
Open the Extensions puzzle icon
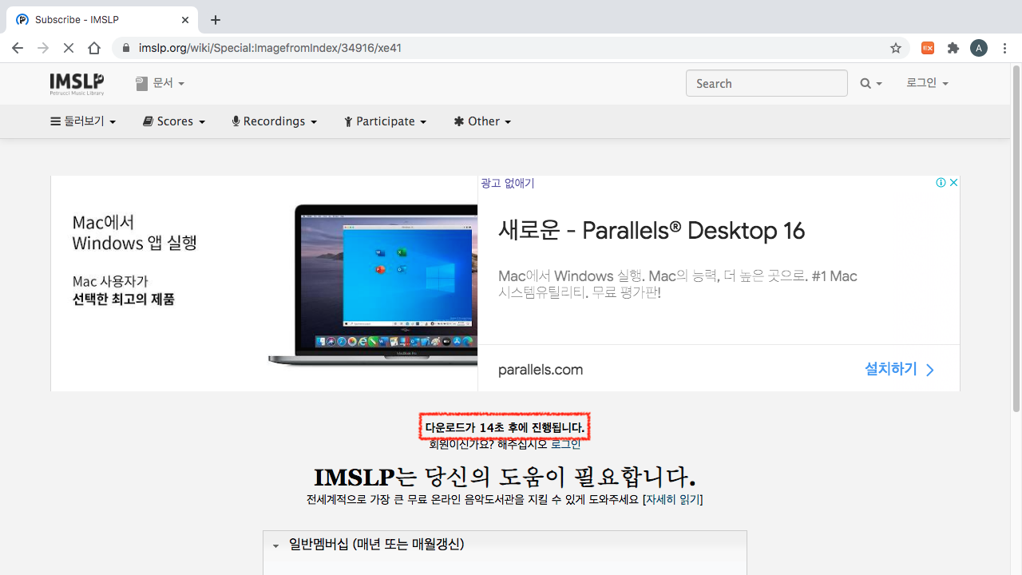(953, 48)
